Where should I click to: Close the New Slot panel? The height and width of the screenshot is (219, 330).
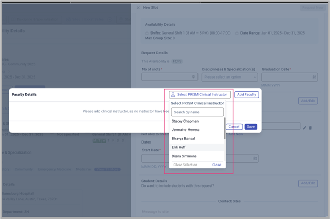click(138, 8)
